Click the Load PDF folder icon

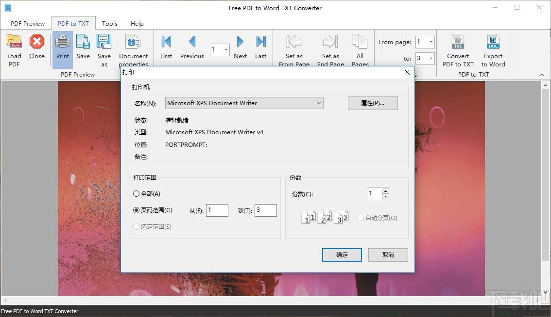click(15, 42)
